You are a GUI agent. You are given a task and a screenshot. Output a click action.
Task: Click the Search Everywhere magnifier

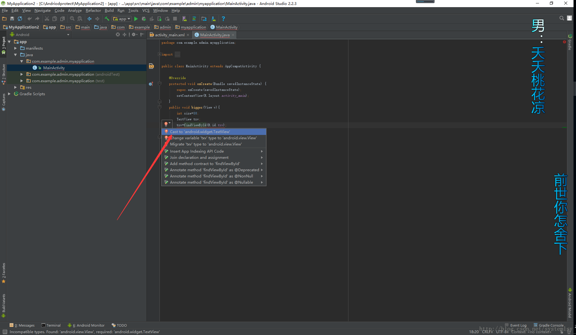point(562,18)
